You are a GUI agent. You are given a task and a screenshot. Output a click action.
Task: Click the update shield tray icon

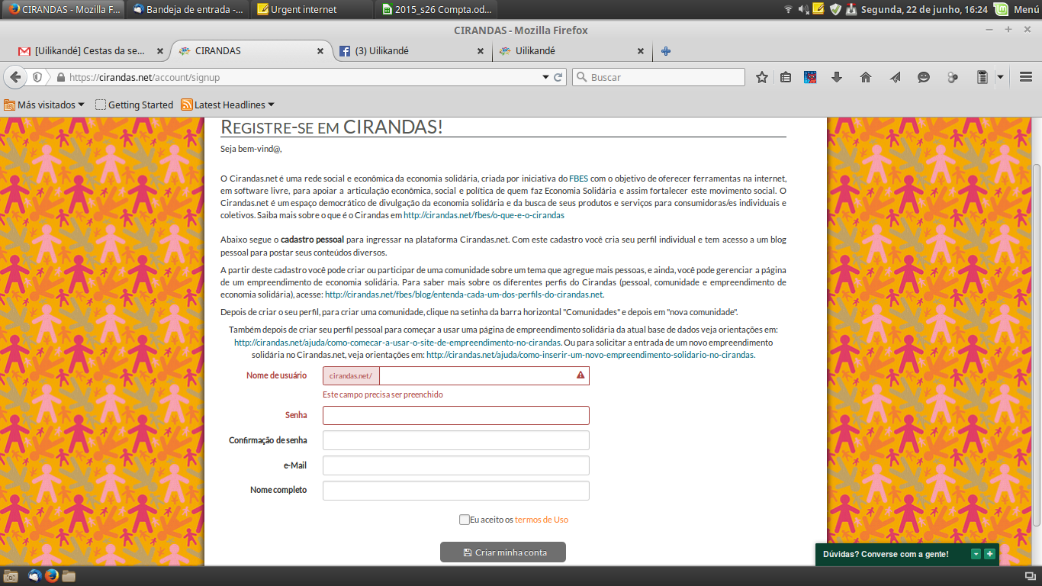835,9
